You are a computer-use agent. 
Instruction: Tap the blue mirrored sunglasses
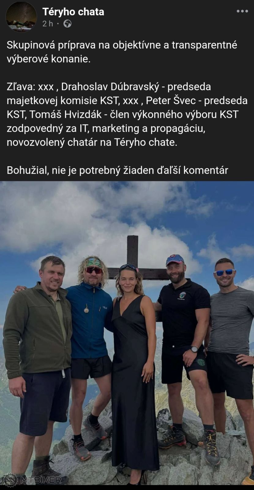[225, 272]
